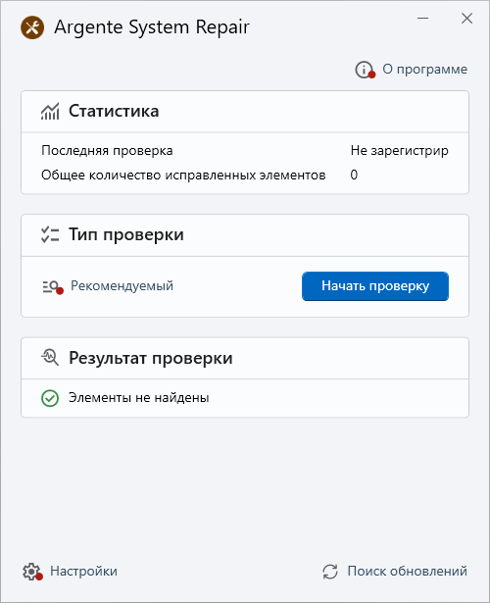Click the fixed items count 0
The width and height of the screenshot is (490, 603).
pyautogui.click(x=354, y=175)
